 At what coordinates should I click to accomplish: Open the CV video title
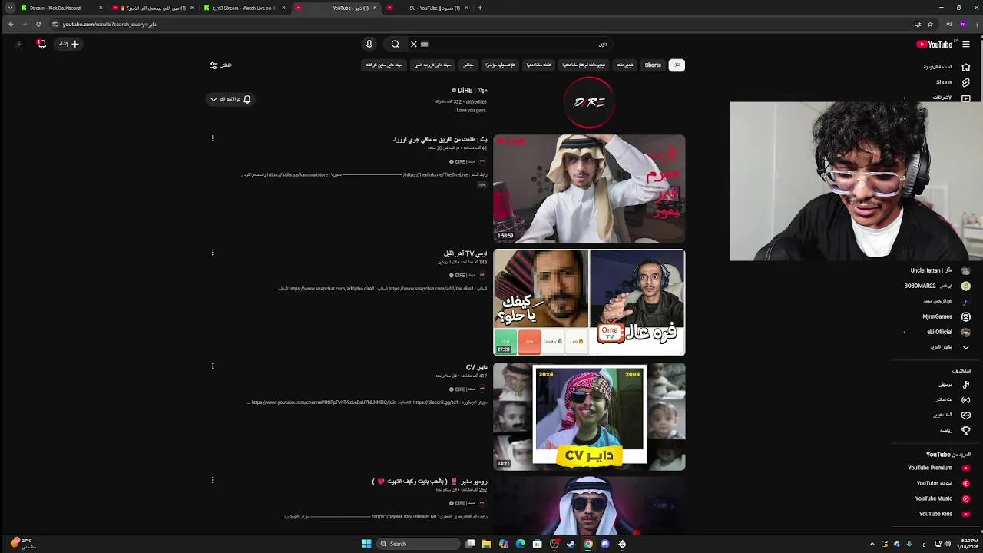476,367
